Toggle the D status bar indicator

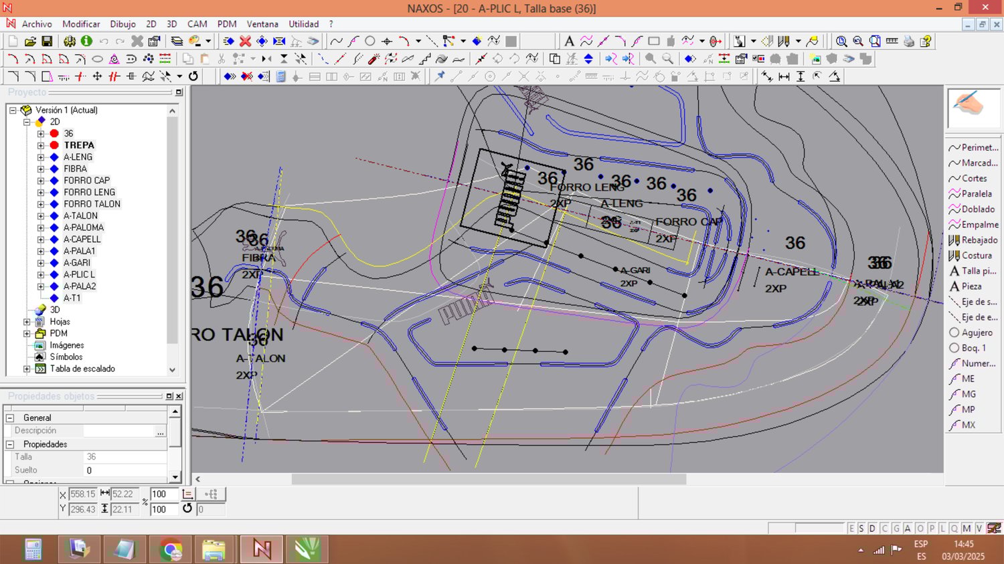coord(872,529)
